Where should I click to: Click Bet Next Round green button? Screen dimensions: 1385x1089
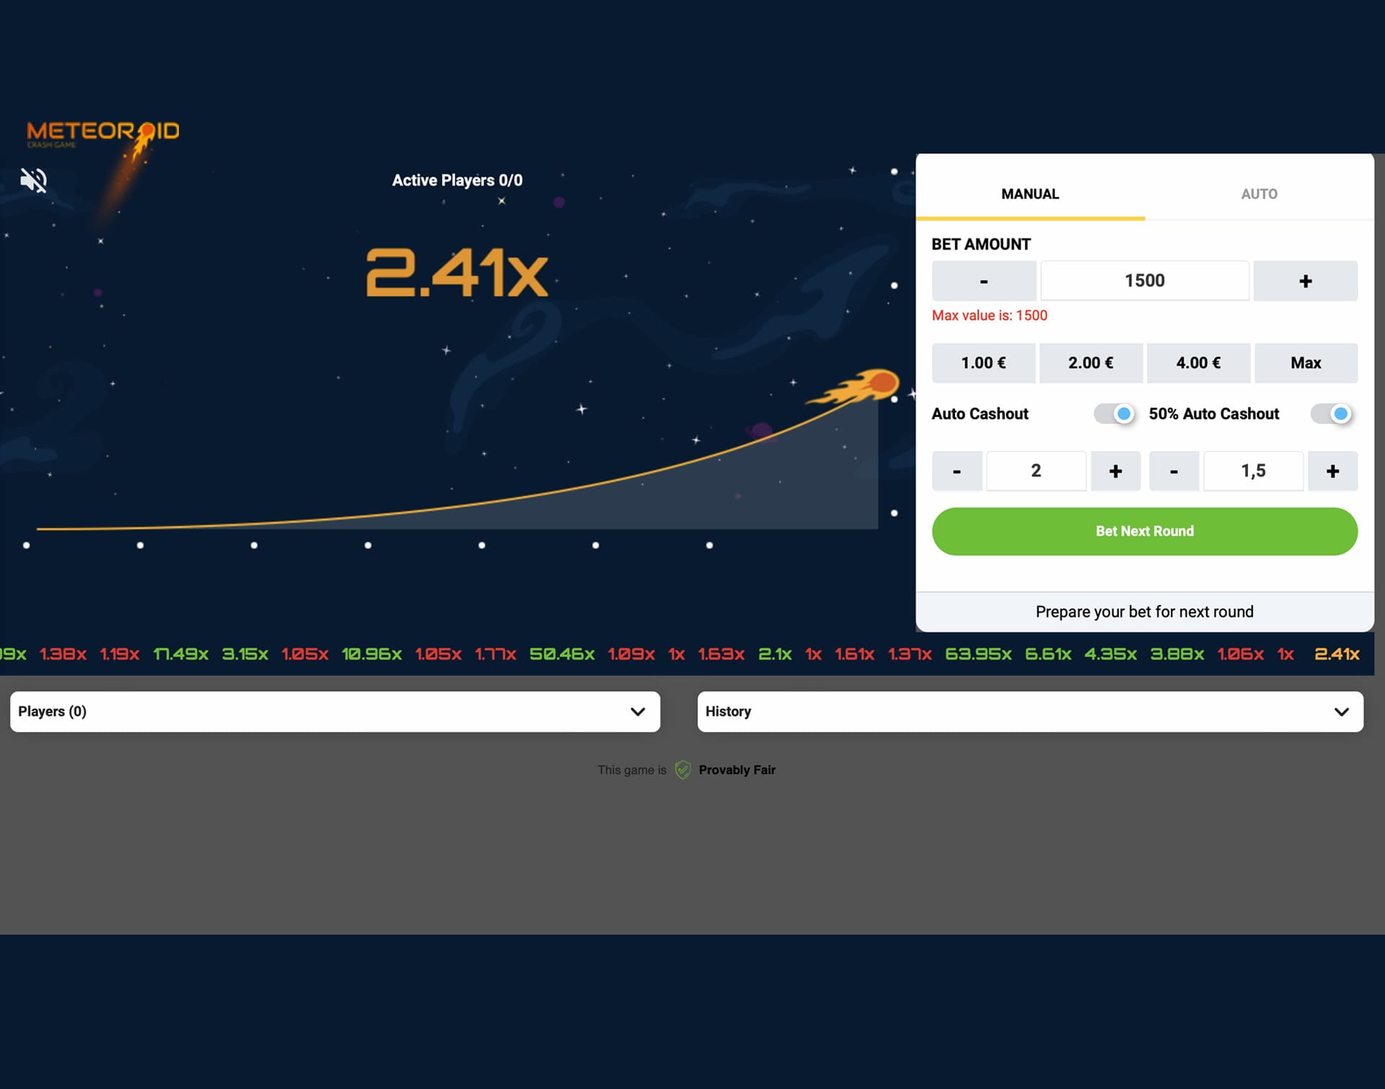[1143, 531]
